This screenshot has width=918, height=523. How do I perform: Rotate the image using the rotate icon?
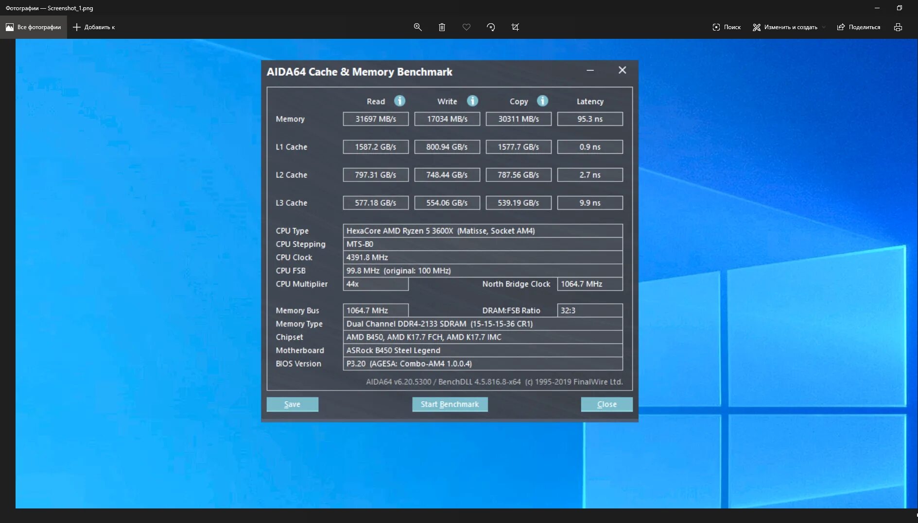[x=491, y=27]
